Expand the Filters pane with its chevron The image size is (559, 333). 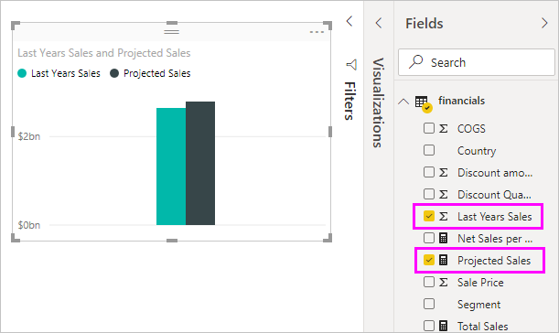pos(349,21)
